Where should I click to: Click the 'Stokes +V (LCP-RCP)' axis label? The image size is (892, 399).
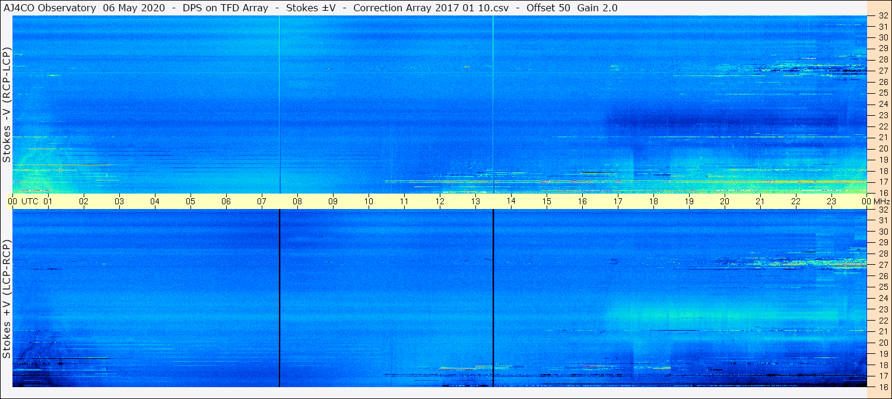[x=7, y=299]
